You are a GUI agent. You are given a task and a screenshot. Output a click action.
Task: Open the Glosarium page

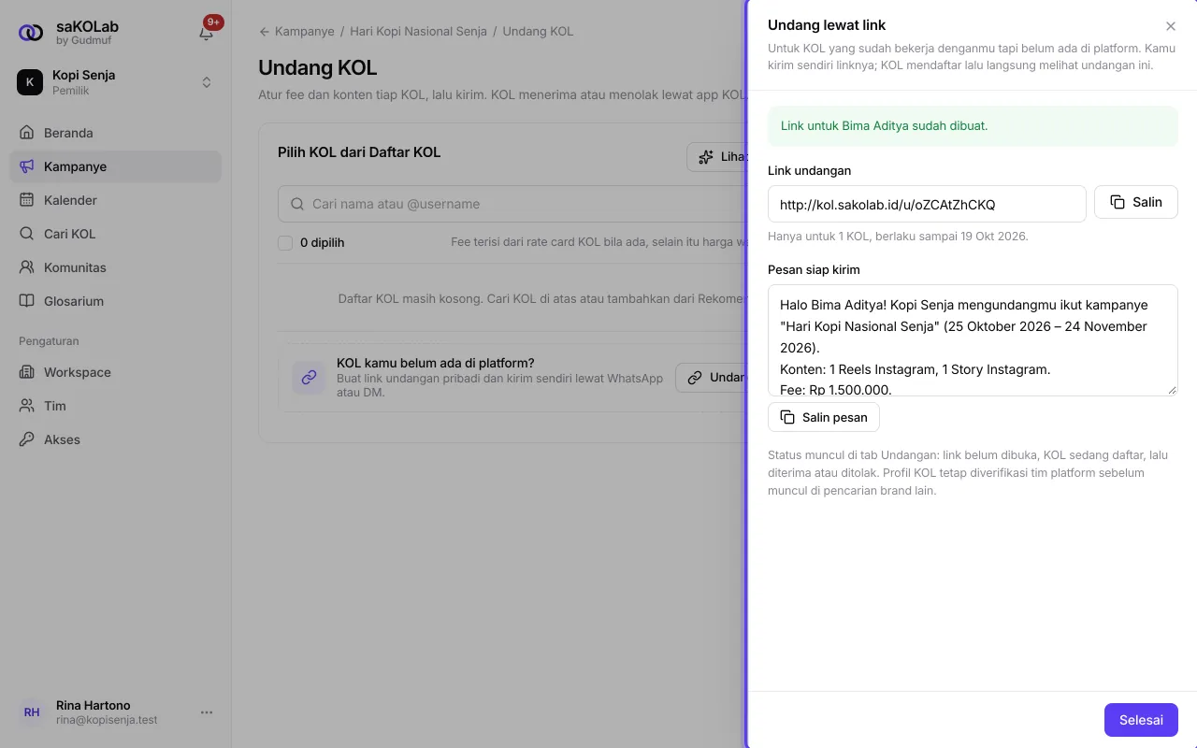pyautogui.click(x=116, y=301)
